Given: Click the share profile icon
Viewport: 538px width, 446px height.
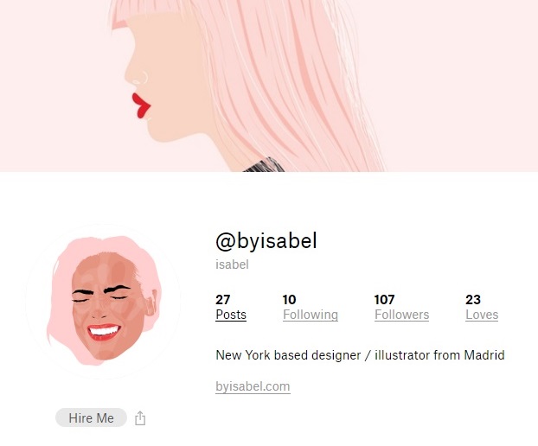Looking at the screenshot, I should (x=140, y=418).
